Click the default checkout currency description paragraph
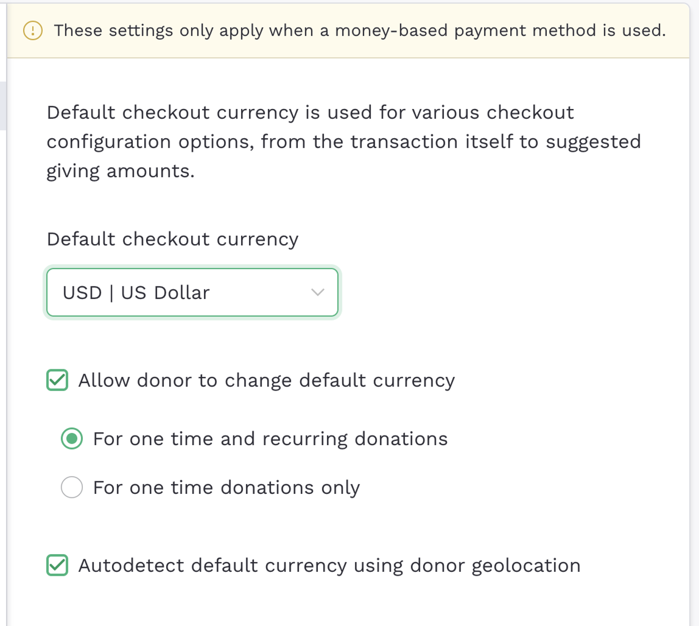 (x=343, y=142)
